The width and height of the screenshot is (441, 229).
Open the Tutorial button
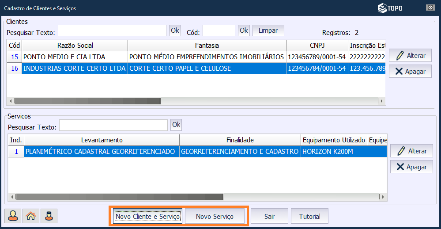click(x=309, y=217)
